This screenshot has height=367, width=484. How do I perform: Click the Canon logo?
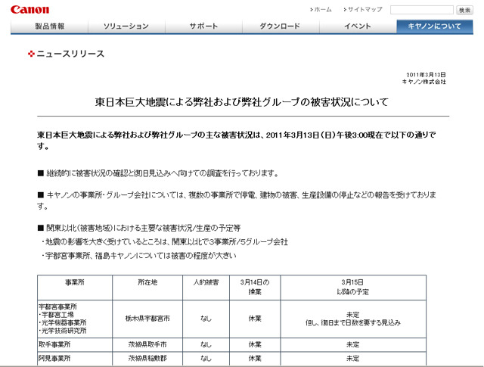pyautogui.click(x=29, y=9)
